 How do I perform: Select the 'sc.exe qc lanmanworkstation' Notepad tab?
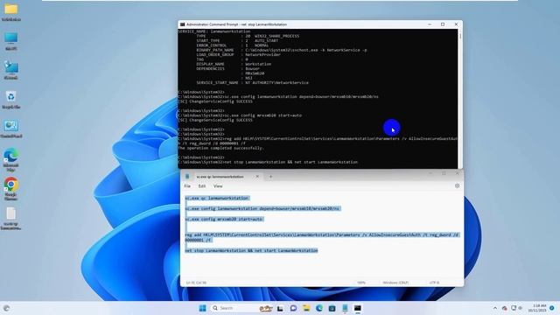[220, 177]
